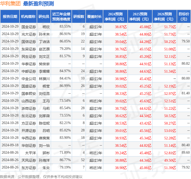Click researcher name 孙海洋
The image size is (191, 179).
(44, 160)
